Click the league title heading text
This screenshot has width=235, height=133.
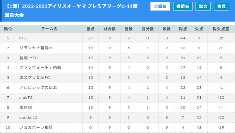[x=71, y=10]
